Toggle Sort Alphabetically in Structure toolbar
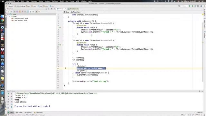The image size is (206, 116). (x=11, y=12)
